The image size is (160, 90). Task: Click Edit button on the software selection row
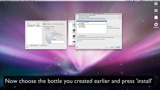pyautogui.click(x=120, y=15)
